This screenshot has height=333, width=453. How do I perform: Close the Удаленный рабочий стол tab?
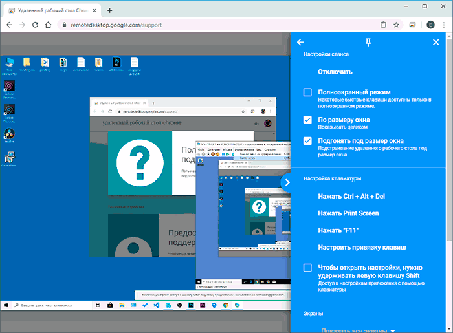(x=94, y=10)
